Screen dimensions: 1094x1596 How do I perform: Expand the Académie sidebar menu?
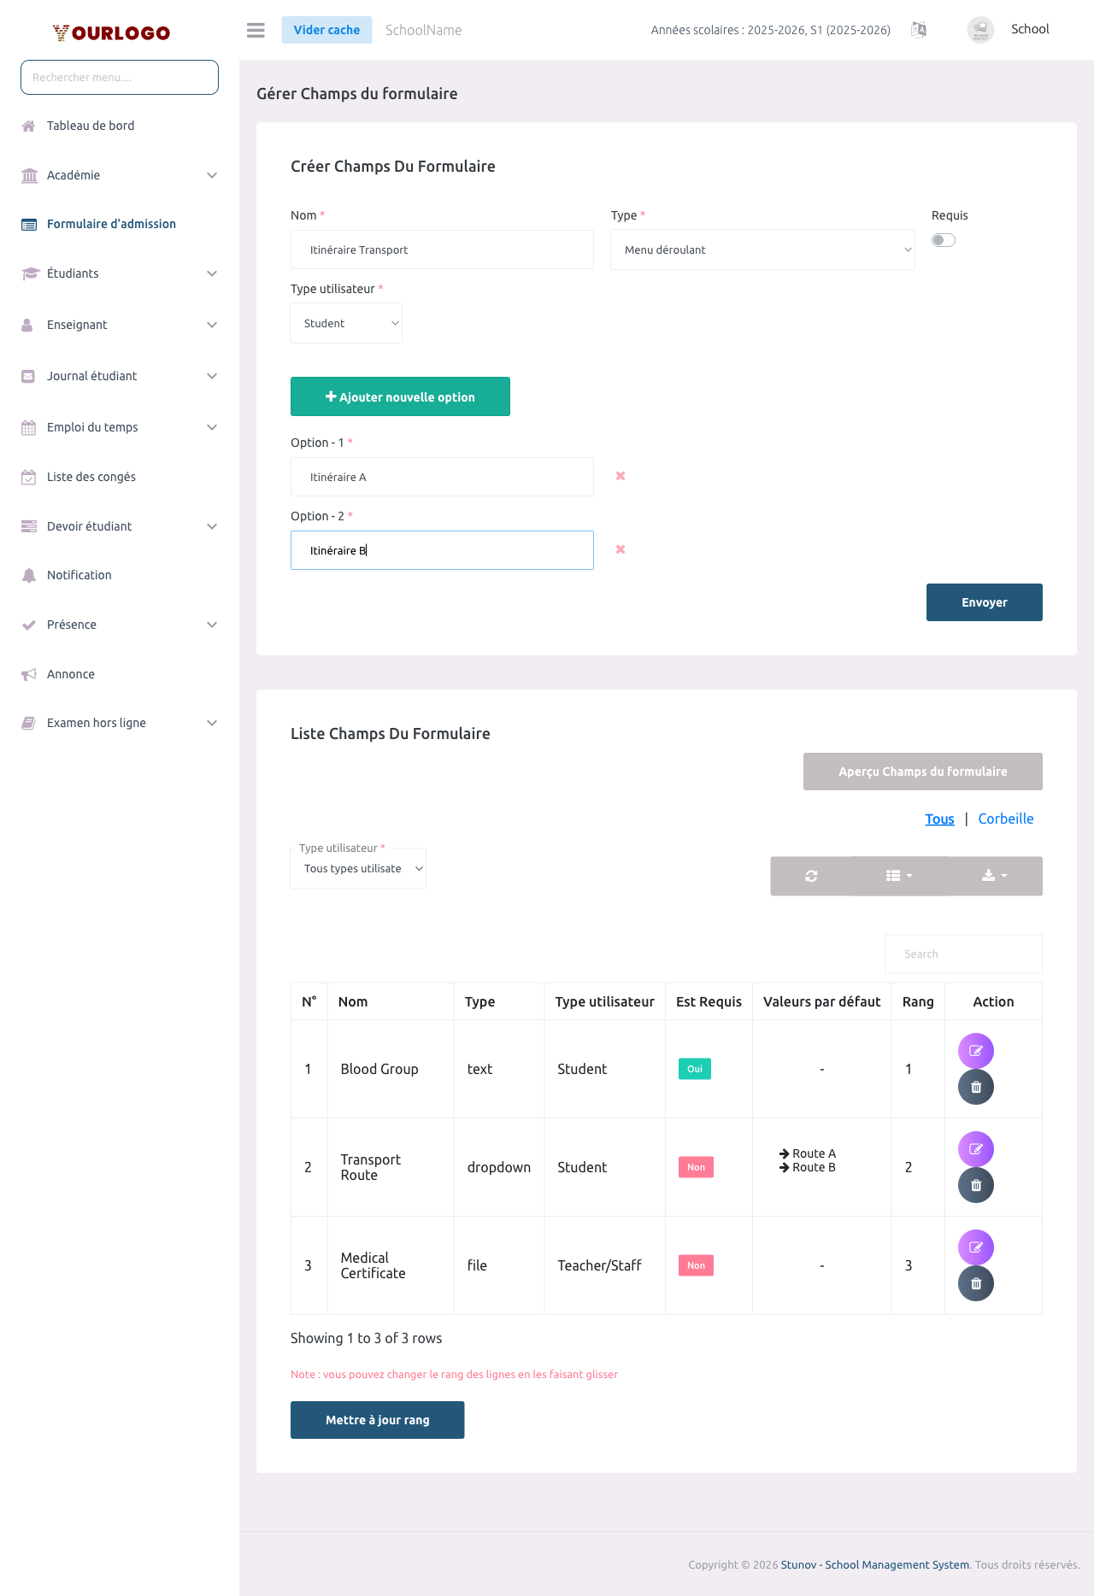click(x=120, y=175)
